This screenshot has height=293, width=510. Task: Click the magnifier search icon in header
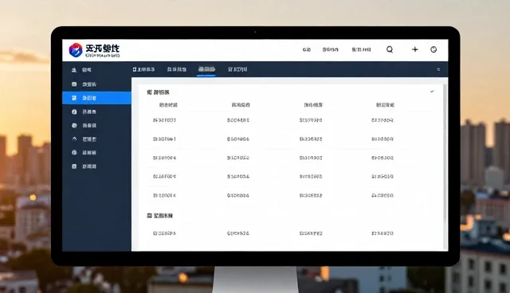[x=390, y=49]
